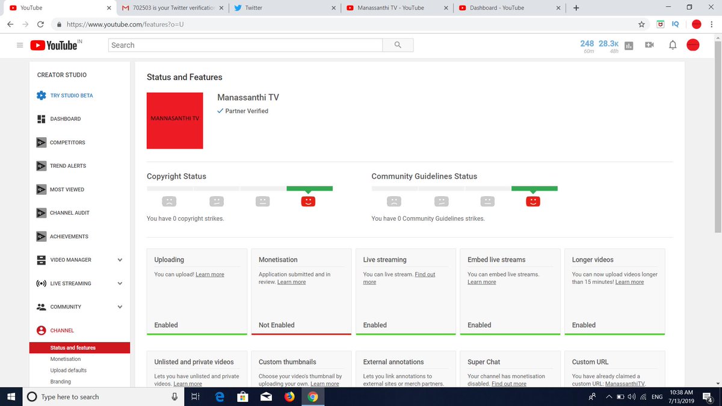Screen dimensions: 722x406
Task: Click the Community people icon
Action: coord(41,307)
